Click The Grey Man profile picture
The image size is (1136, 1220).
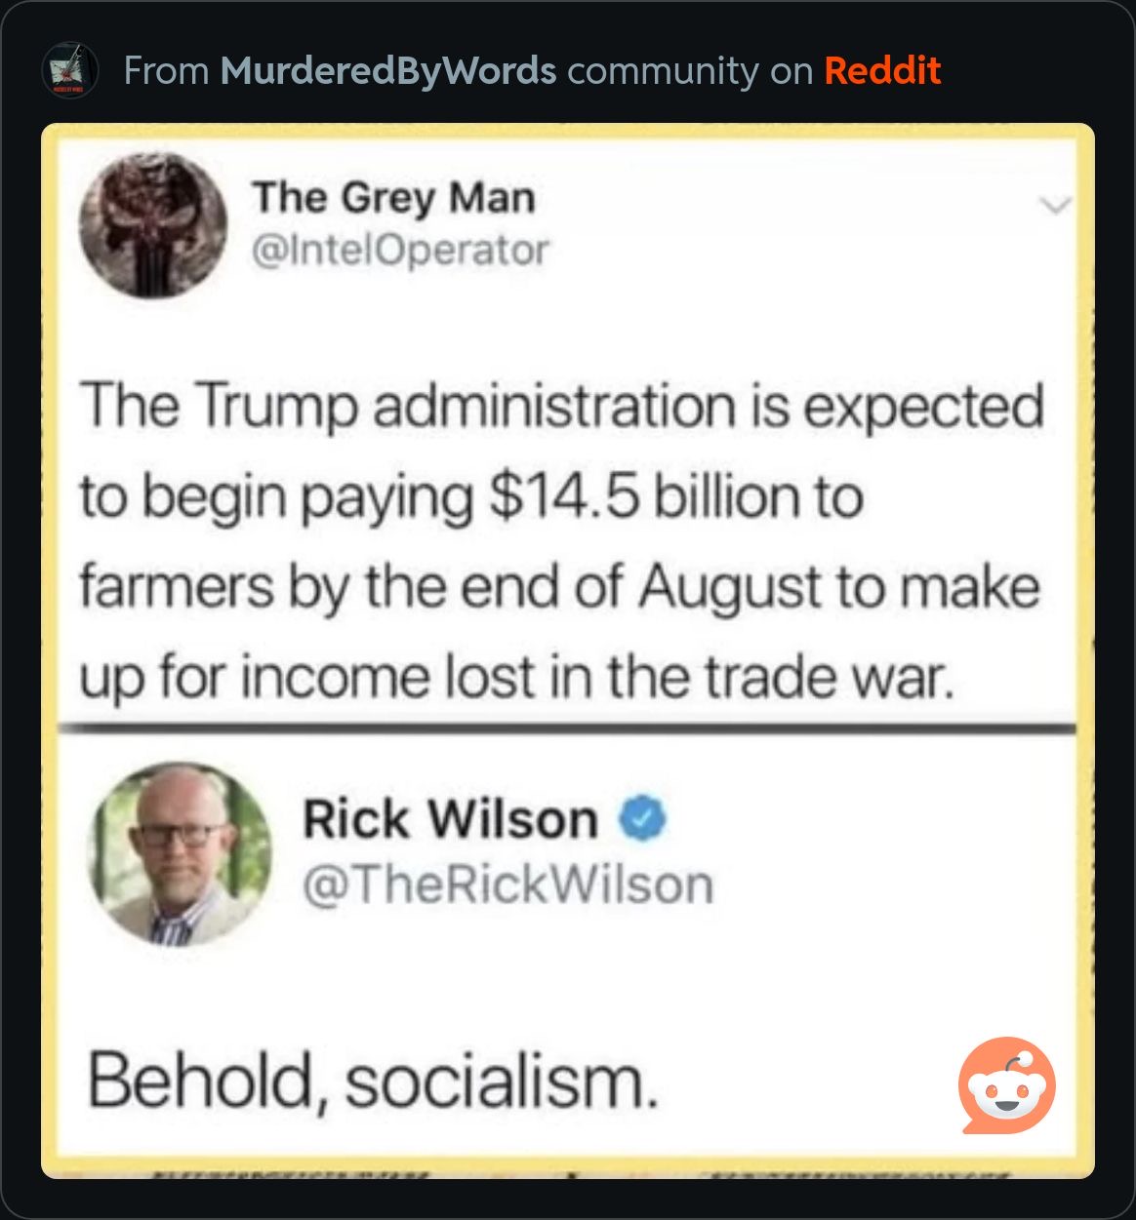153,224
